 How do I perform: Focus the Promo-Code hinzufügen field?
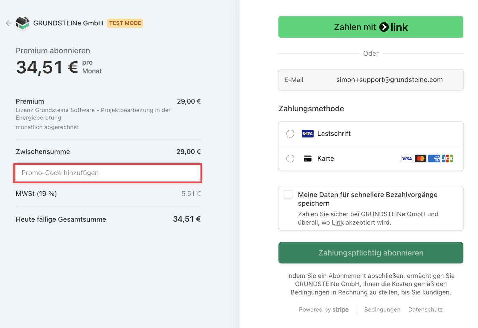108,173
